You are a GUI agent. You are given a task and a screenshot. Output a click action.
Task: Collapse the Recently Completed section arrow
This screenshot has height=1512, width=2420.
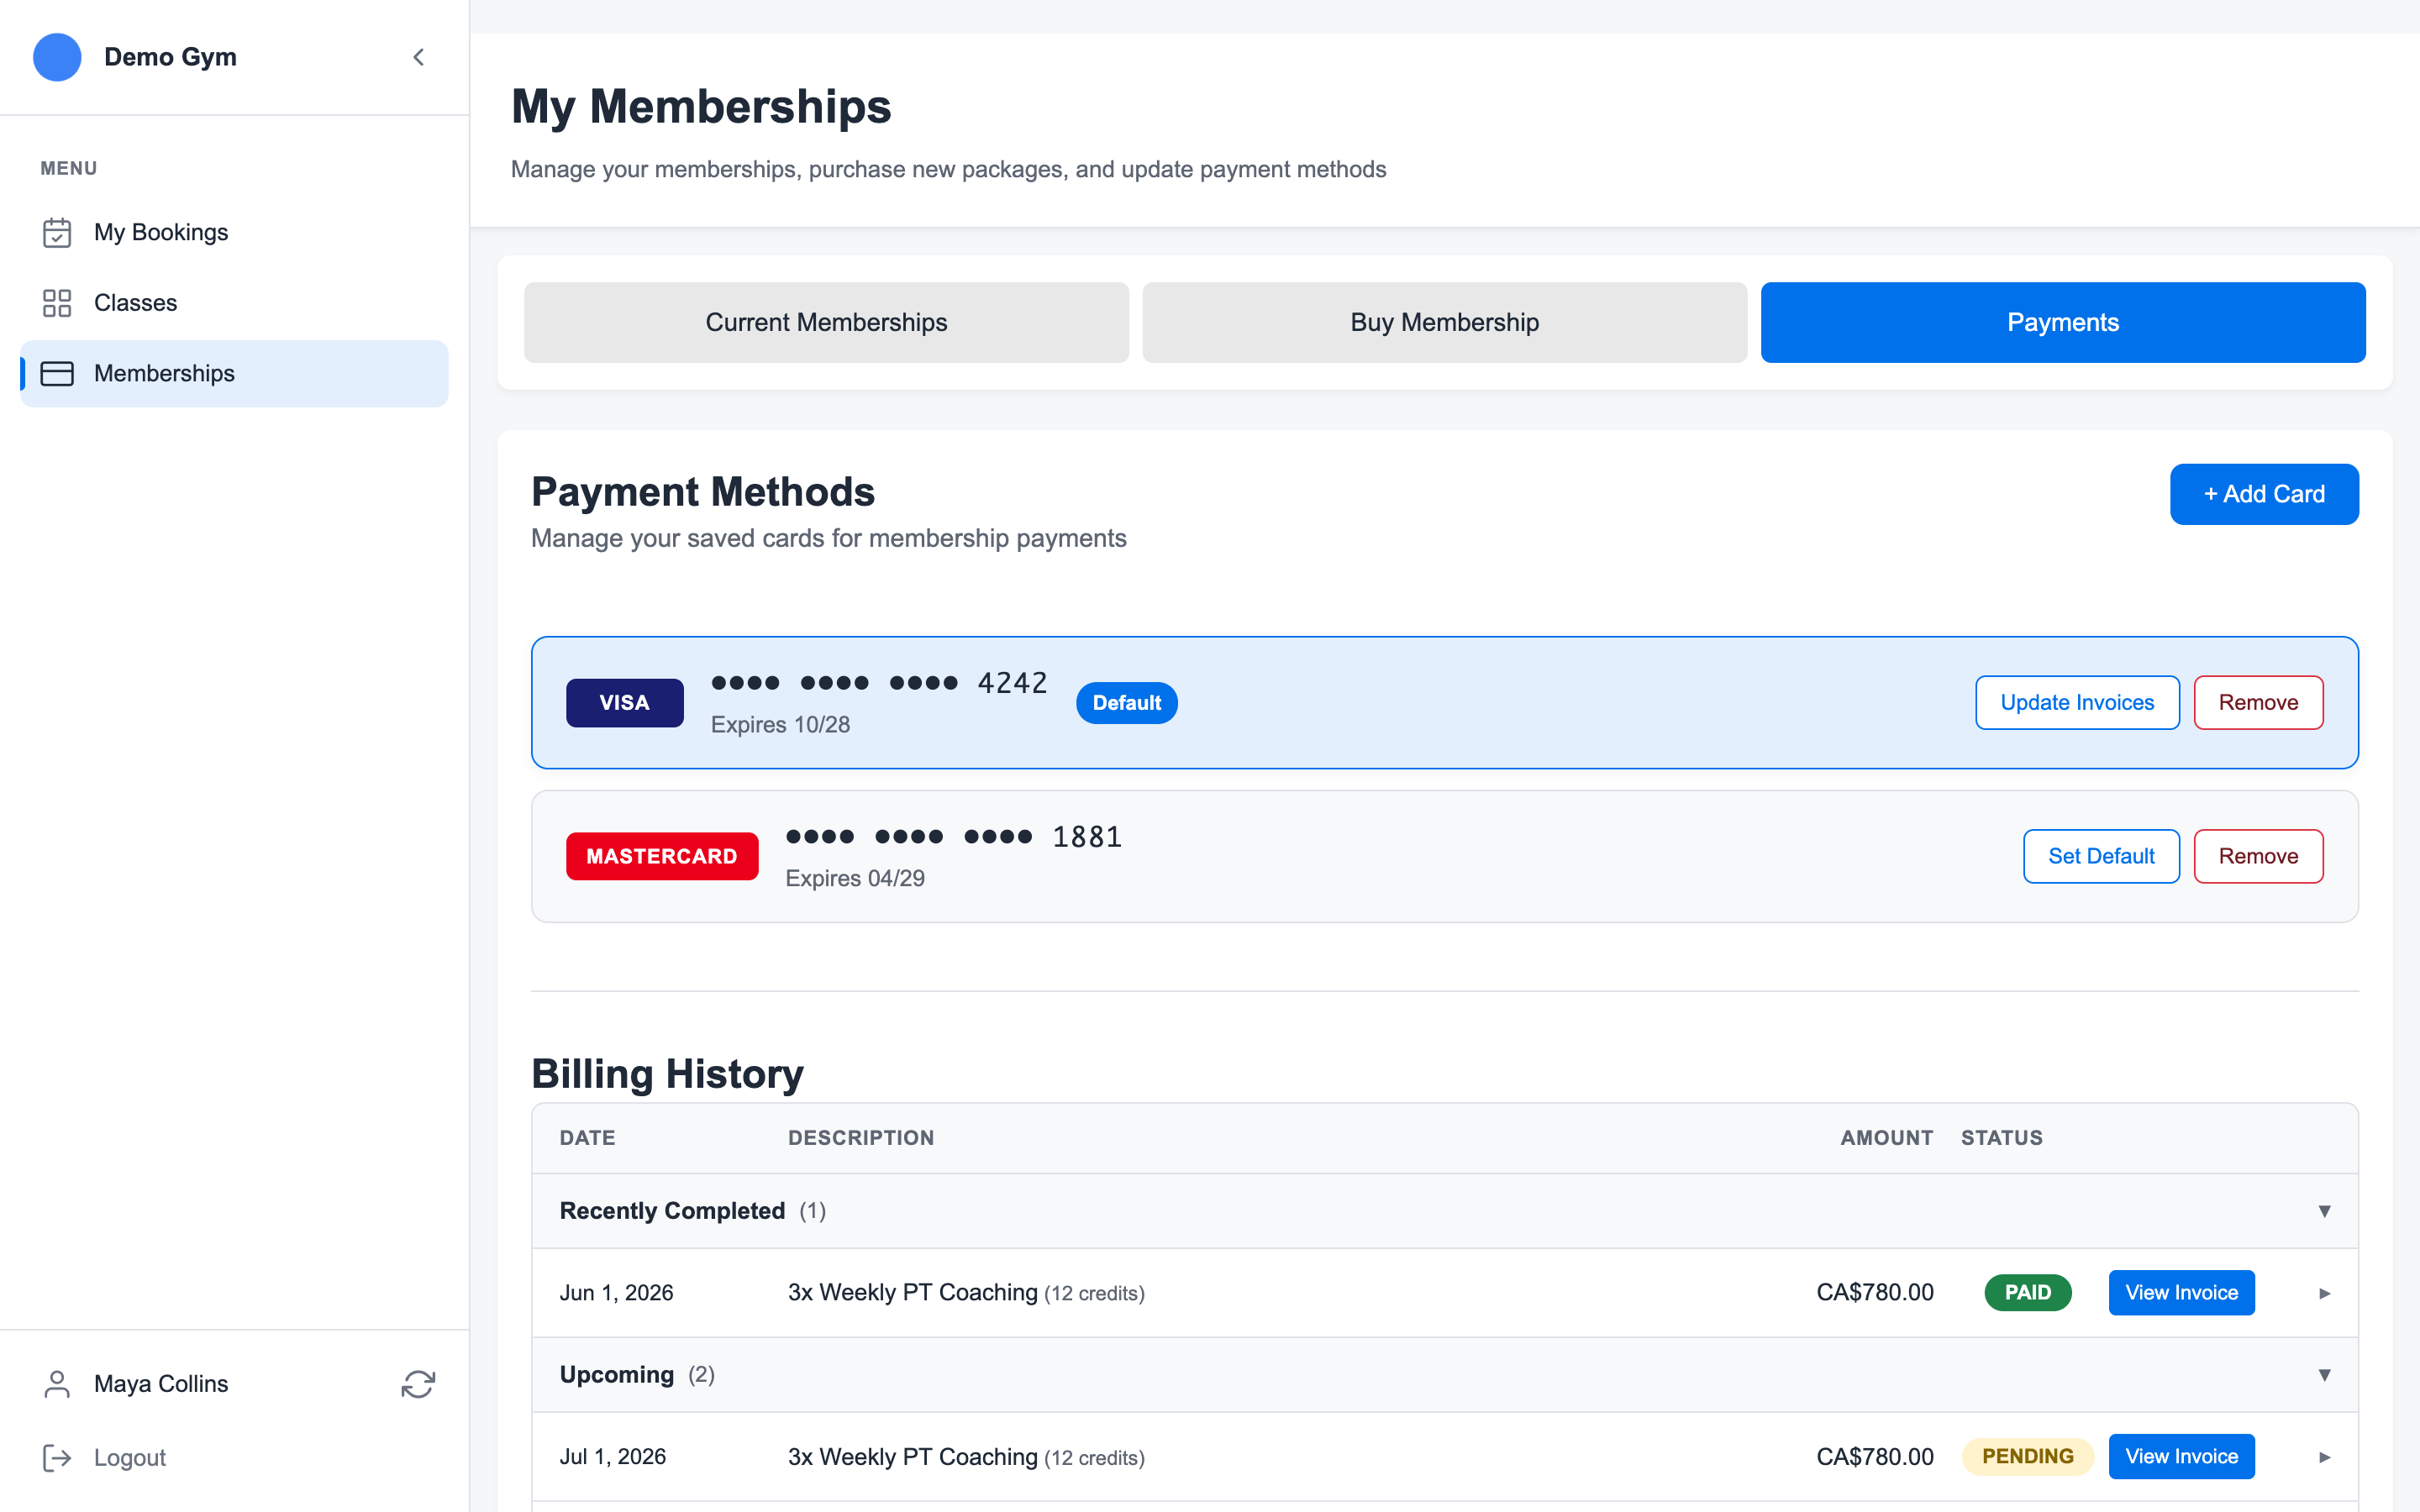coord(2324,1211)
